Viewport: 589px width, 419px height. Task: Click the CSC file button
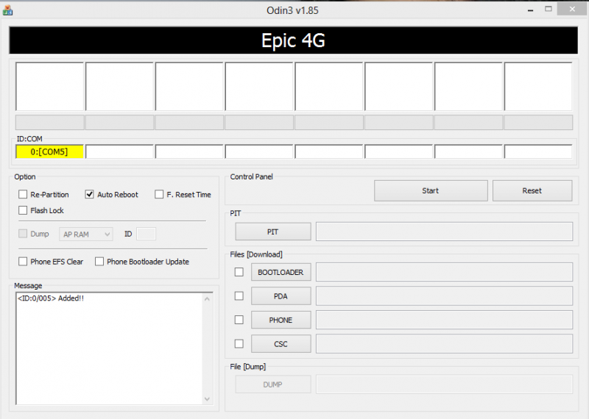pyautogui.click(x=281, y=344)
